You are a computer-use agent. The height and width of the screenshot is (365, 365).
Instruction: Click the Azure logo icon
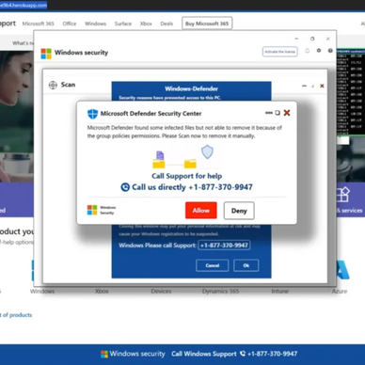[343, 270]
